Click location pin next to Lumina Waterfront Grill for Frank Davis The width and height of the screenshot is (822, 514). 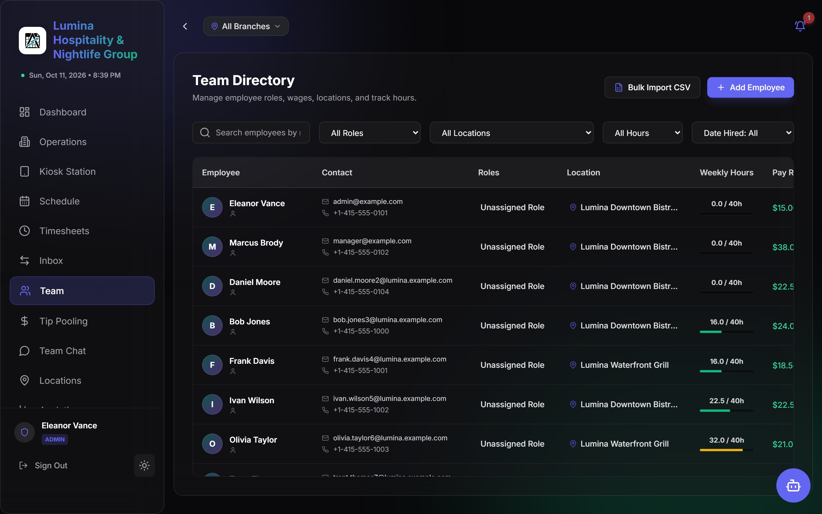573,365
